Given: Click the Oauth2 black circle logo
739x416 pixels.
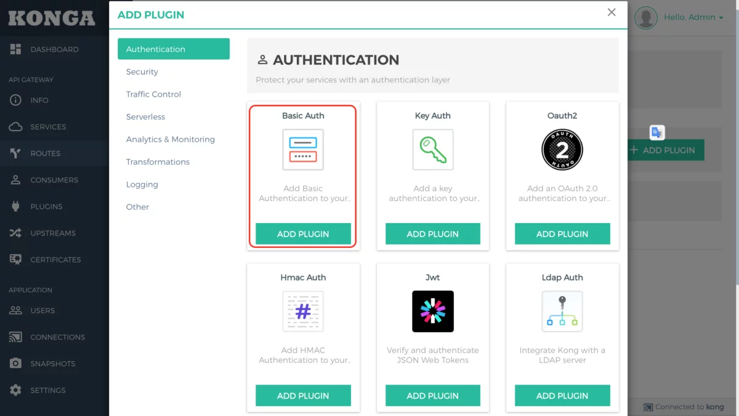Looking at the screenshot, I should pos(562,149).
